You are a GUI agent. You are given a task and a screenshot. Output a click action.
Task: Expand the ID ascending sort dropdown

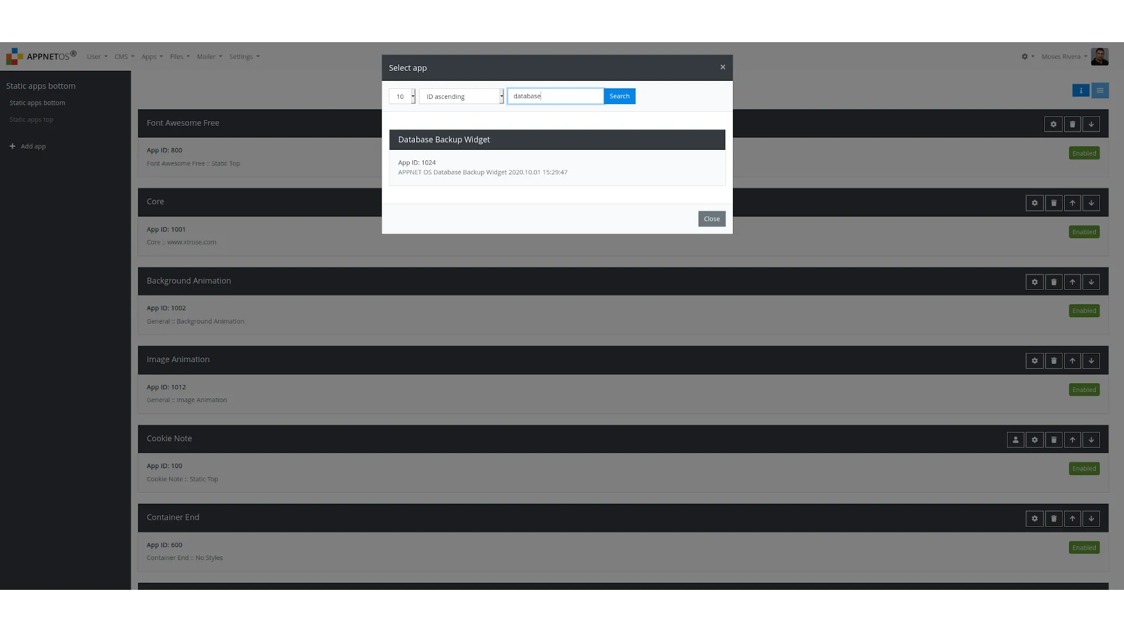[501, 96]
